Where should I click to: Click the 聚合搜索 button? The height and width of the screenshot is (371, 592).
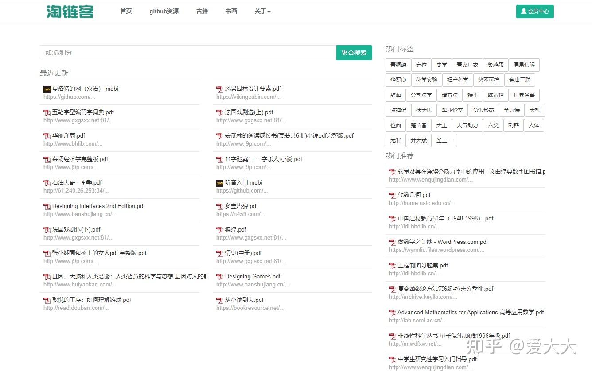click(354, 53)
